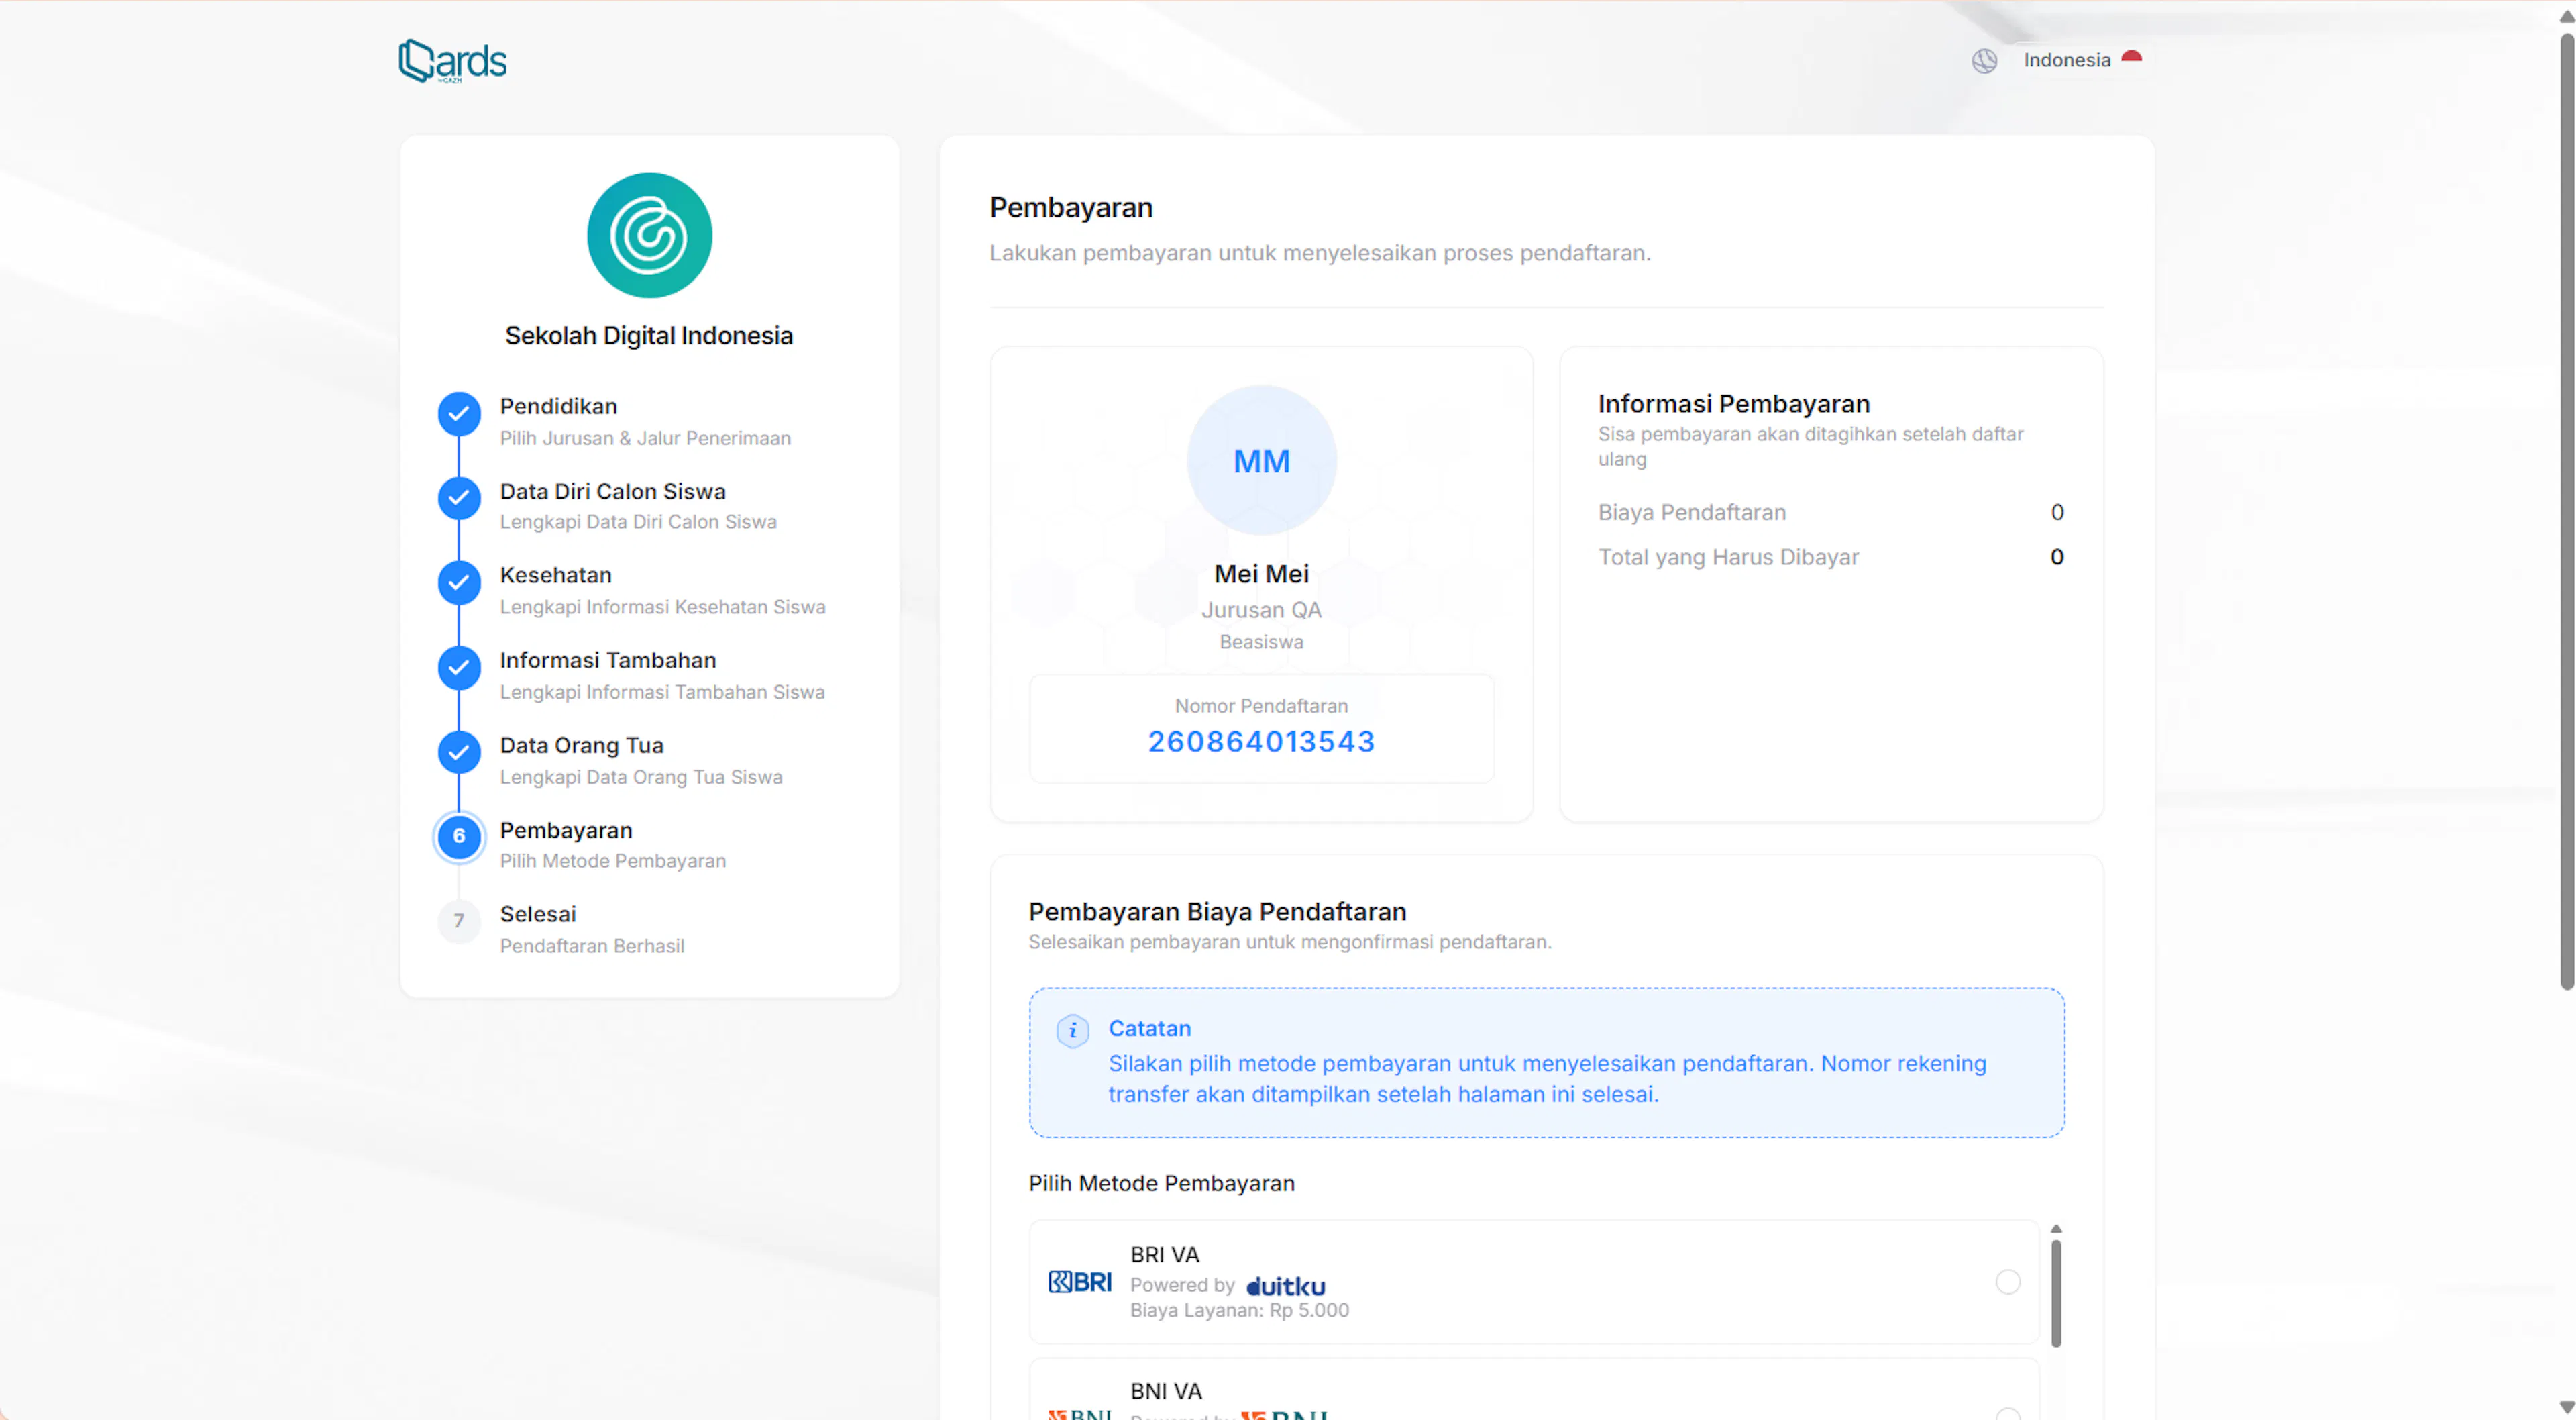Click the payment list scrollbar thumb
Screen dimensions: 2576x1420
click(2056, 1294)
